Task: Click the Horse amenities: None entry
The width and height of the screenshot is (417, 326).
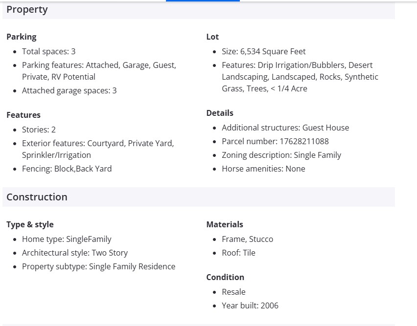Action: pos(263,169)
